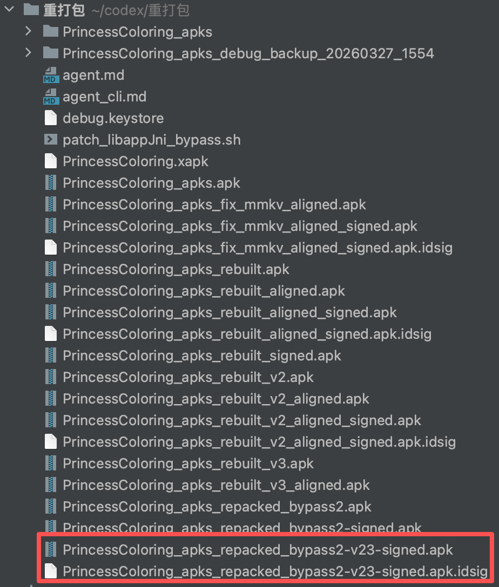Click the archive icon of PrincessColoring_apks_repacked_bypass2-v23-signed.apk
The height and width of the screenshot is (587, 499).
(x=50, y=550)
